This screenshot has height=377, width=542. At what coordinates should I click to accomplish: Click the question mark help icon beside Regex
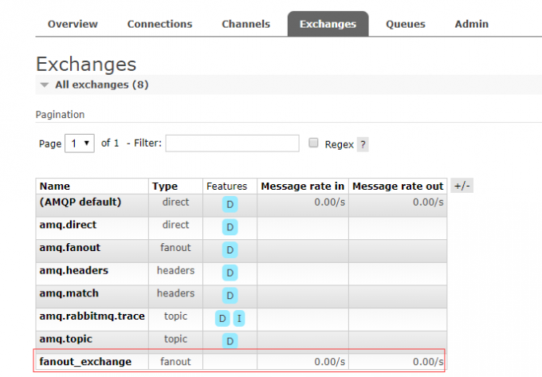[x=363, y=144]
